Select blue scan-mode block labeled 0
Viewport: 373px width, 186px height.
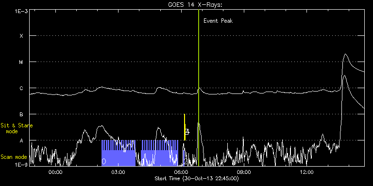click(118, 153)
